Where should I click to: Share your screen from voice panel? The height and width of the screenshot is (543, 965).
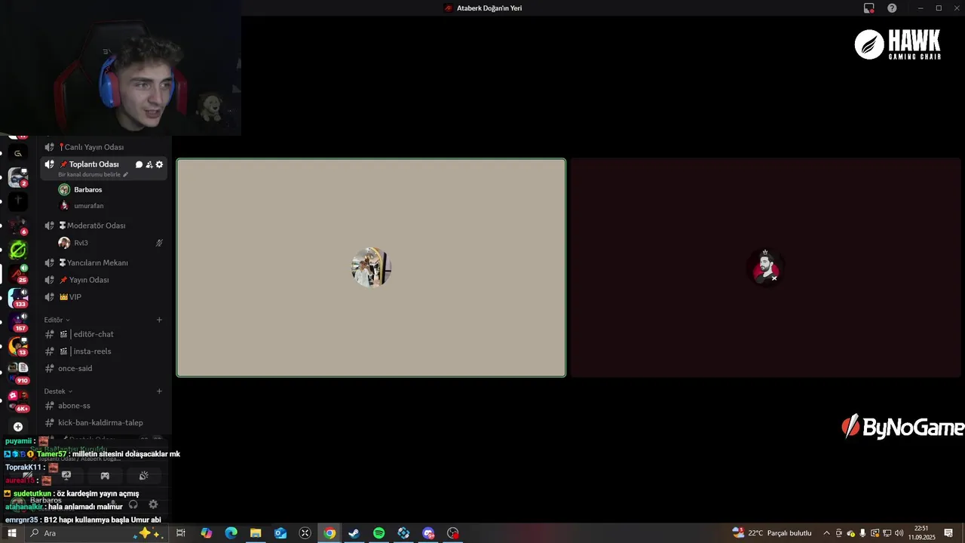coord(66,476)
